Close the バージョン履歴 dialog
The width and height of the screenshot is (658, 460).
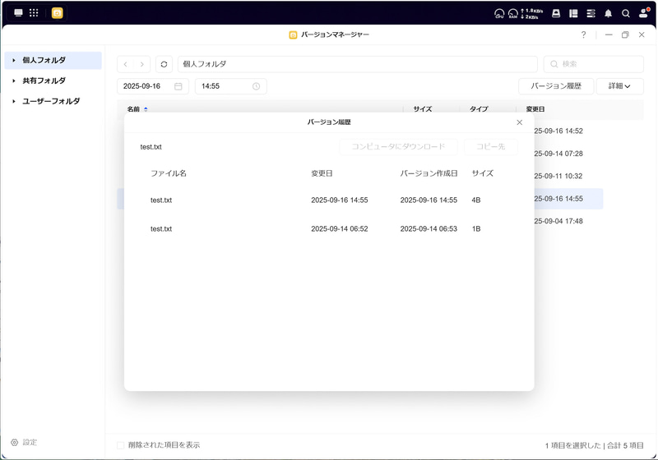(520, 122)
